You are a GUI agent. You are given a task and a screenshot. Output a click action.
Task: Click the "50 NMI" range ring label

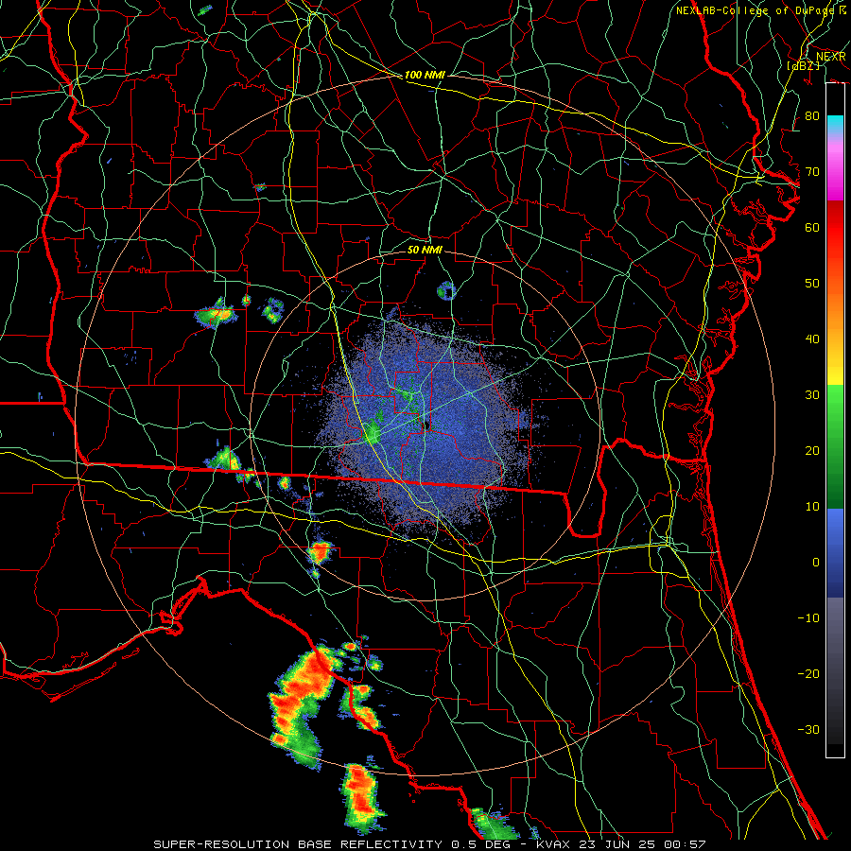click(x=425, y=250)
